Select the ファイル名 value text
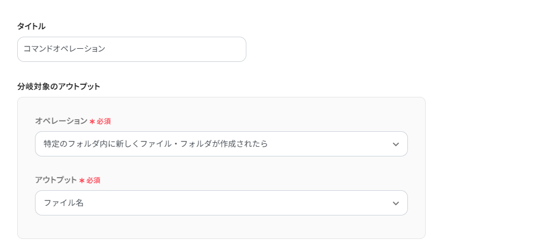Viewport: 542px width, 251px height. click(64, 203)
